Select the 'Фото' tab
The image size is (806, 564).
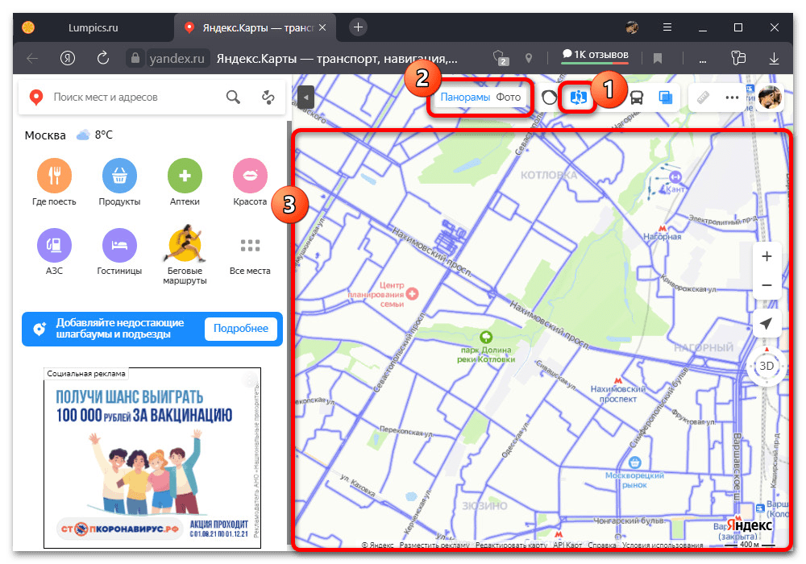[508, 97]
